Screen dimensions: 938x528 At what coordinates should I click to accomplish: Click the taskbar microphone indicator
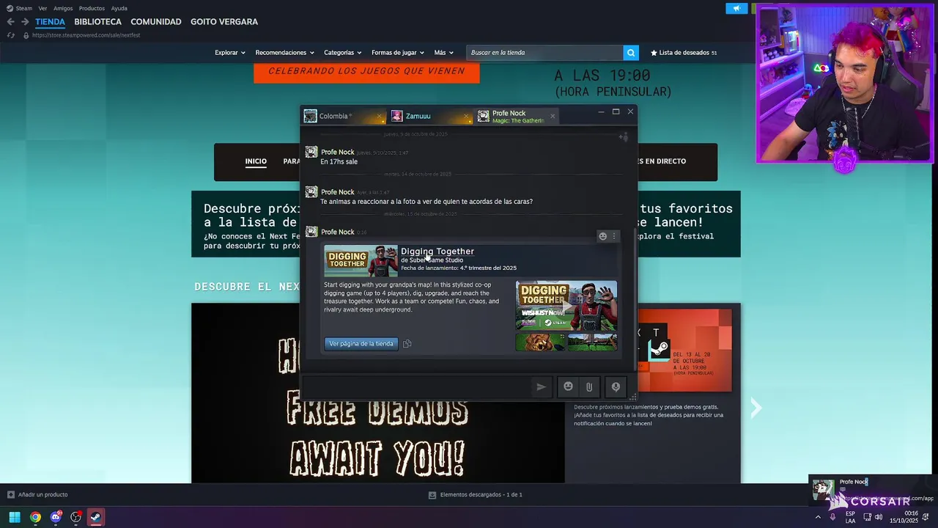(832, 517)
